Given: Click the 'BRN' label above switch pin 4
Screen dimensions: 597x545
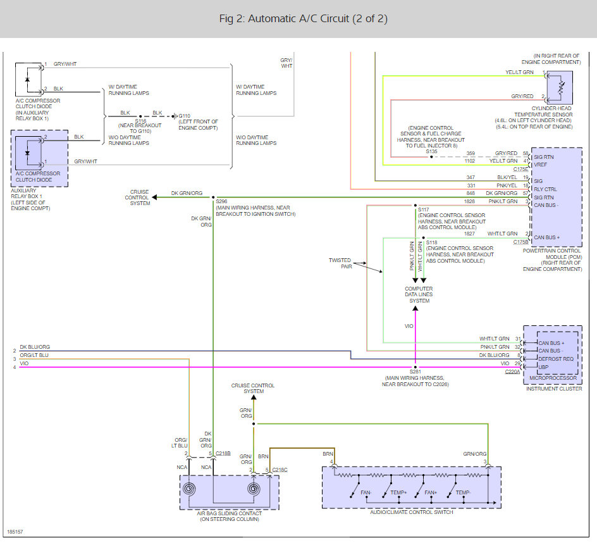Looking at the screenshot, I should 328,454.
